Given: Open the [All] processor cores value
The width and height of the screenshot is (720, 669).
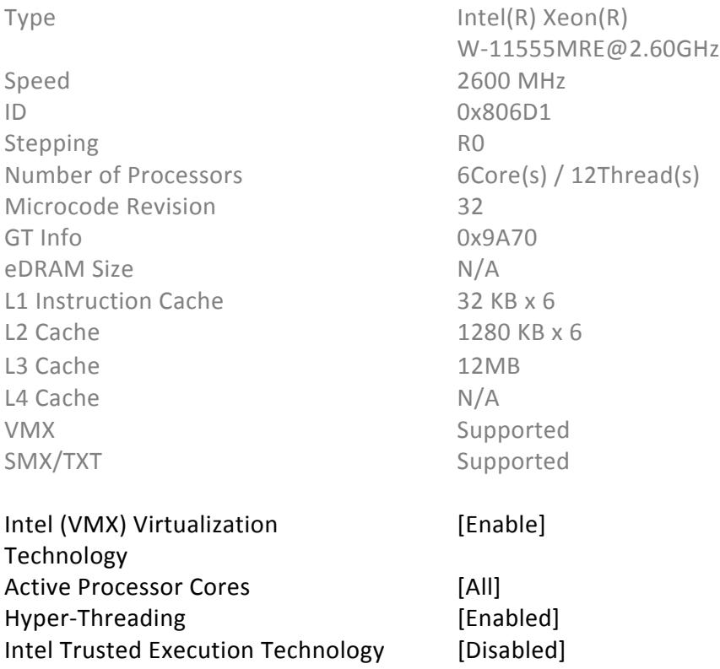Looking at the screenshot, I should [479, 587].
